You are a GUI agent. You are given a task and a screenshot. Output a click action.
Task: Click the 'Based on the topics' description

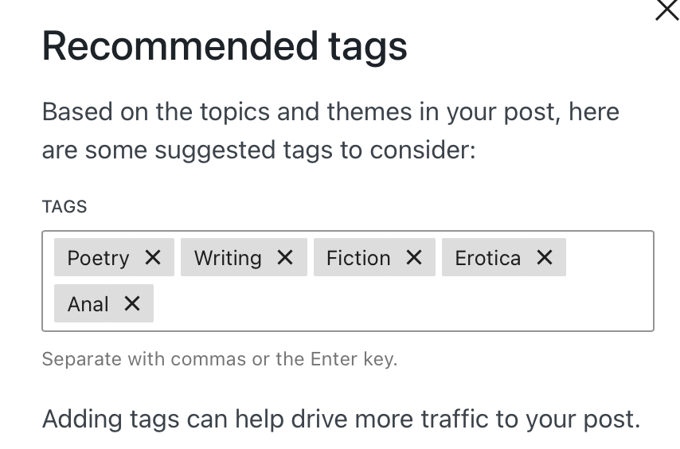click(330, 111)
